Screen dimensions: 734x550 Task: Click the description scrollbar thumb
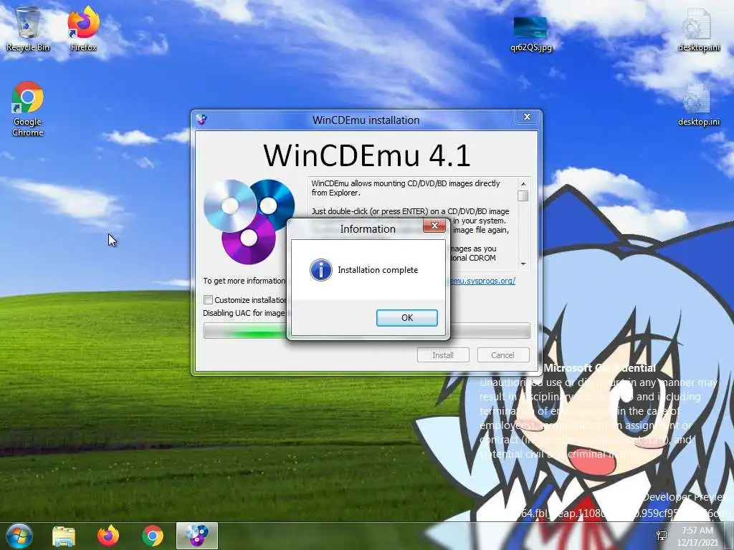pyautogui.click(x=523, y=196)
